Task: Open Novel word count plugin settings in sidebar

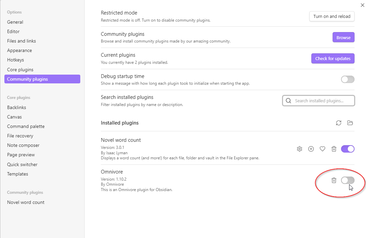Action: coord(26,202)
